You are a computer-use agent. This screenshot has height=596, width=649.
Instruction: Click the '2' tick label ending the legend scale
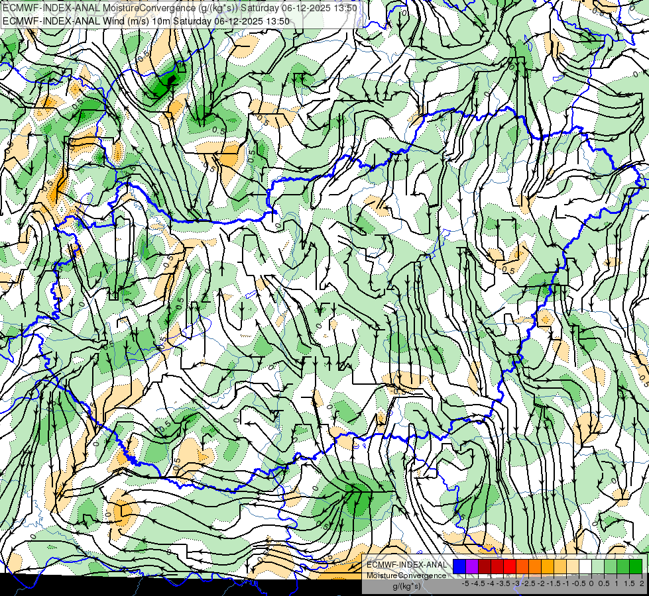coord(642,583)
